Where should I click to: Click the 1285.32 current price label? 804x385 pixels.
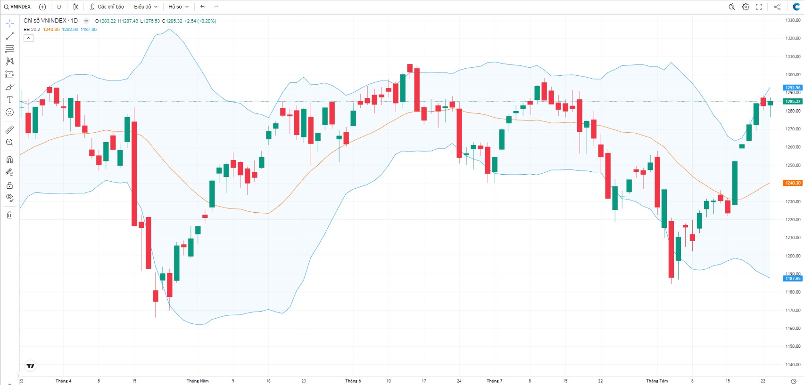pyautogui.click(x=793, y=102)
